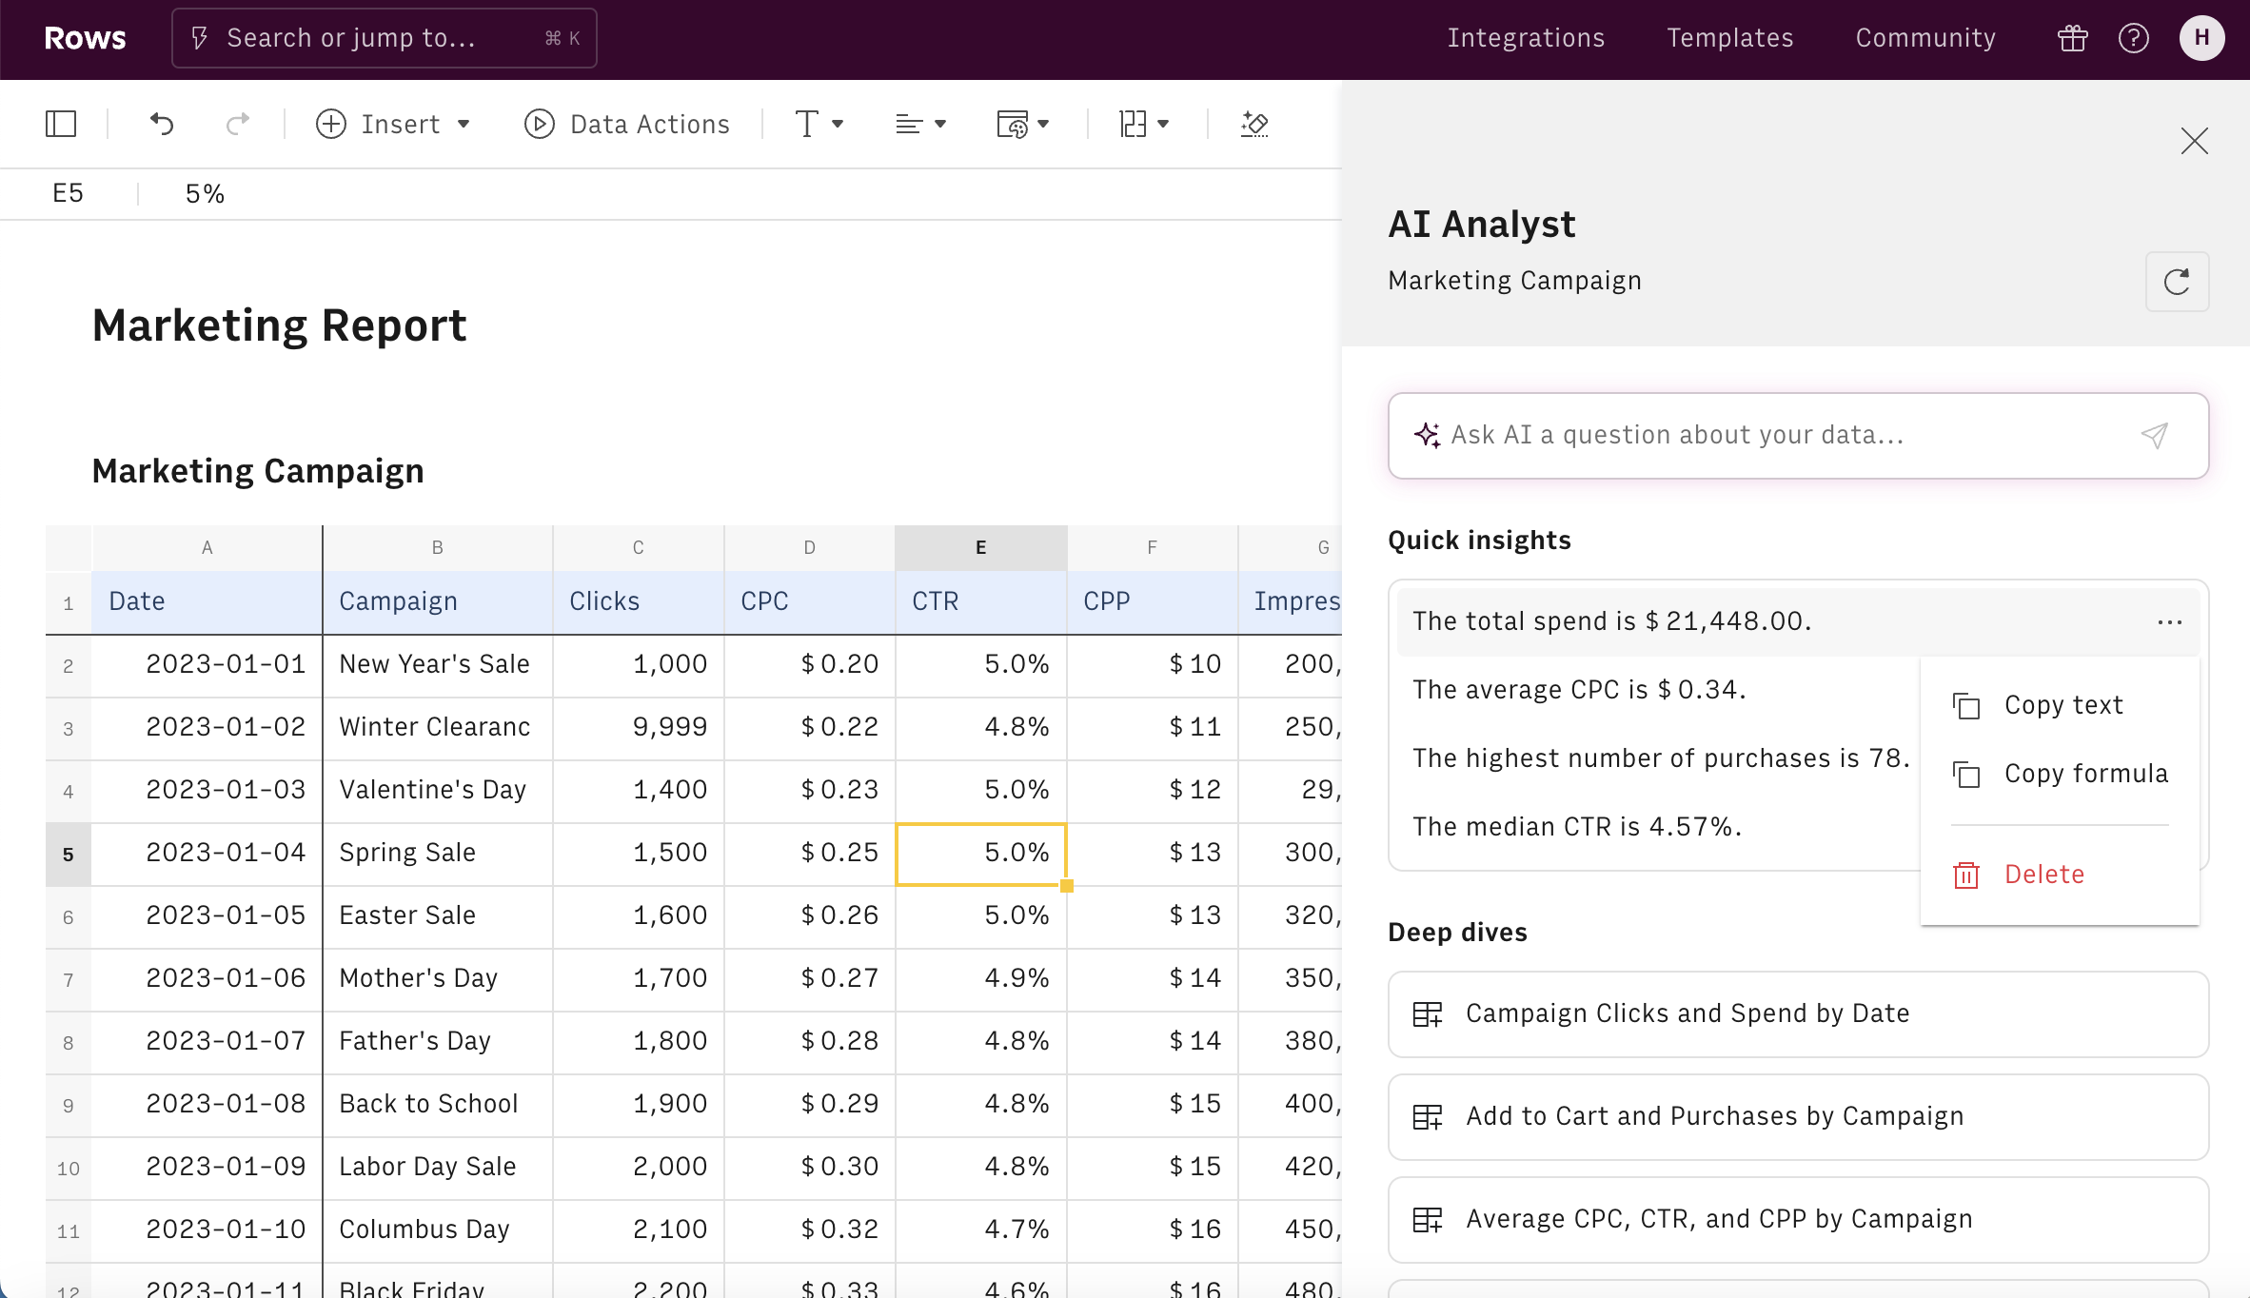Open Add to Cart and Purchases by Campaign
Image resolution: width=2250 pixels, height=1298 pixels.
[1798, 1117]
